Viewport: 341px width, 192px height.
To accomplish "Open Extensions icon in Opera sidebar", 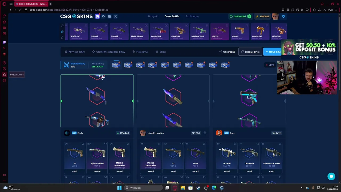I will pyautogui.click(x=4, y=74).
